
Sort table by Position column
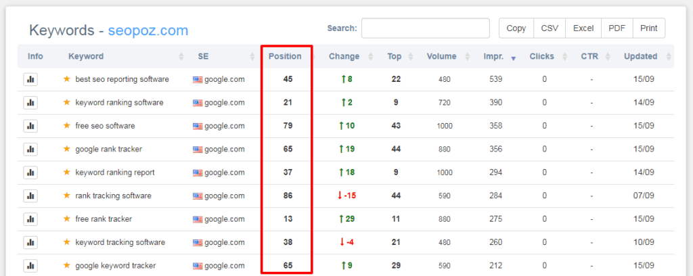285,57
